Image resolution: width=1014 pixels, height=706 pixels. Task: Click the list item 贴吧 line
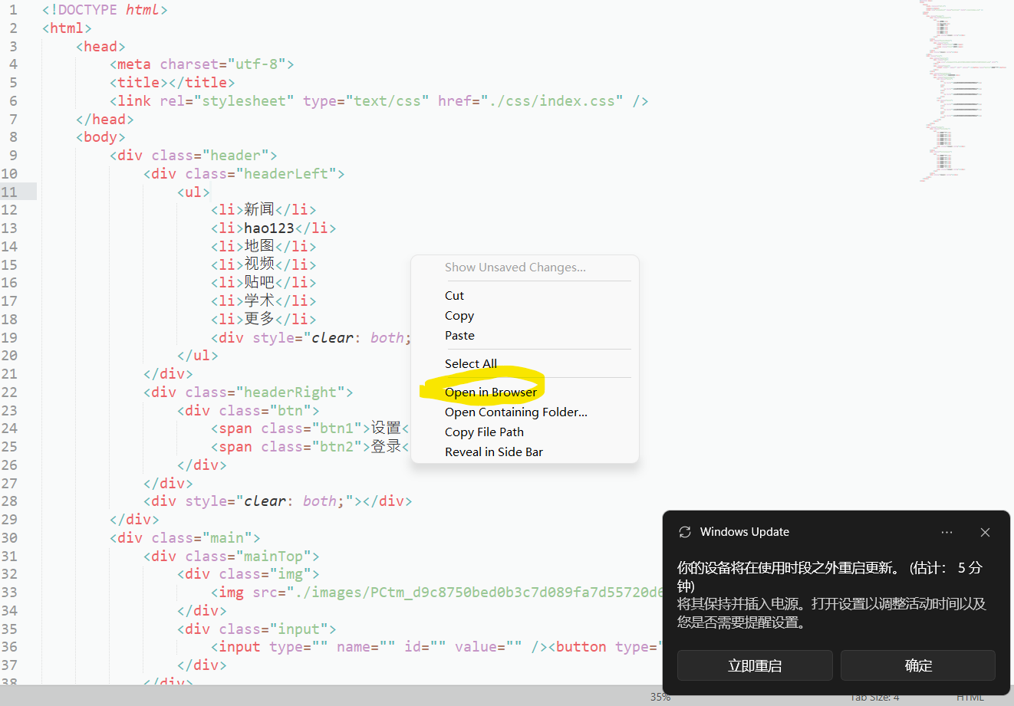tap(264, 282)
